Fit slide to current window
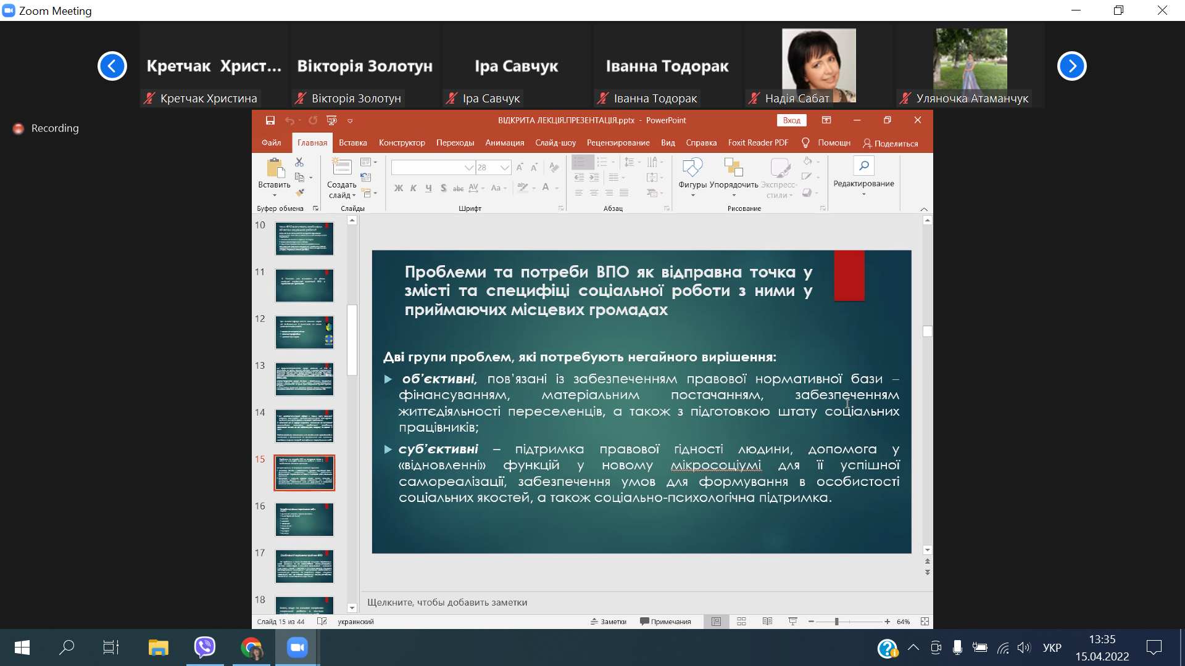The image size is (1185, 666). click(x=925, y=622)
